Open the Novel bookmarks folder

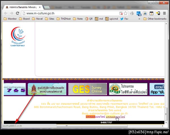click(37, 19)
